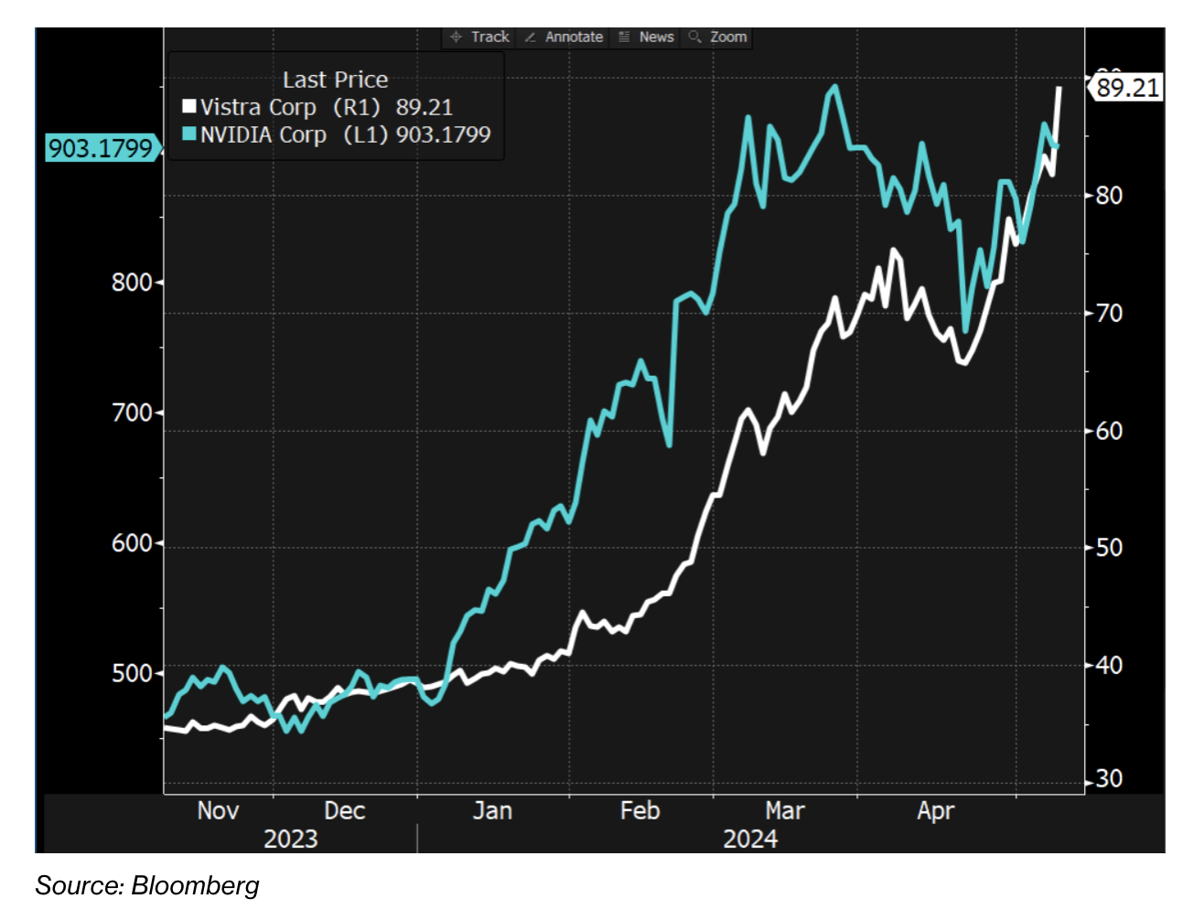This screenshot has height=920, width=1193.
Task: Click the 40 label on the right axis
Action: 1109,666
